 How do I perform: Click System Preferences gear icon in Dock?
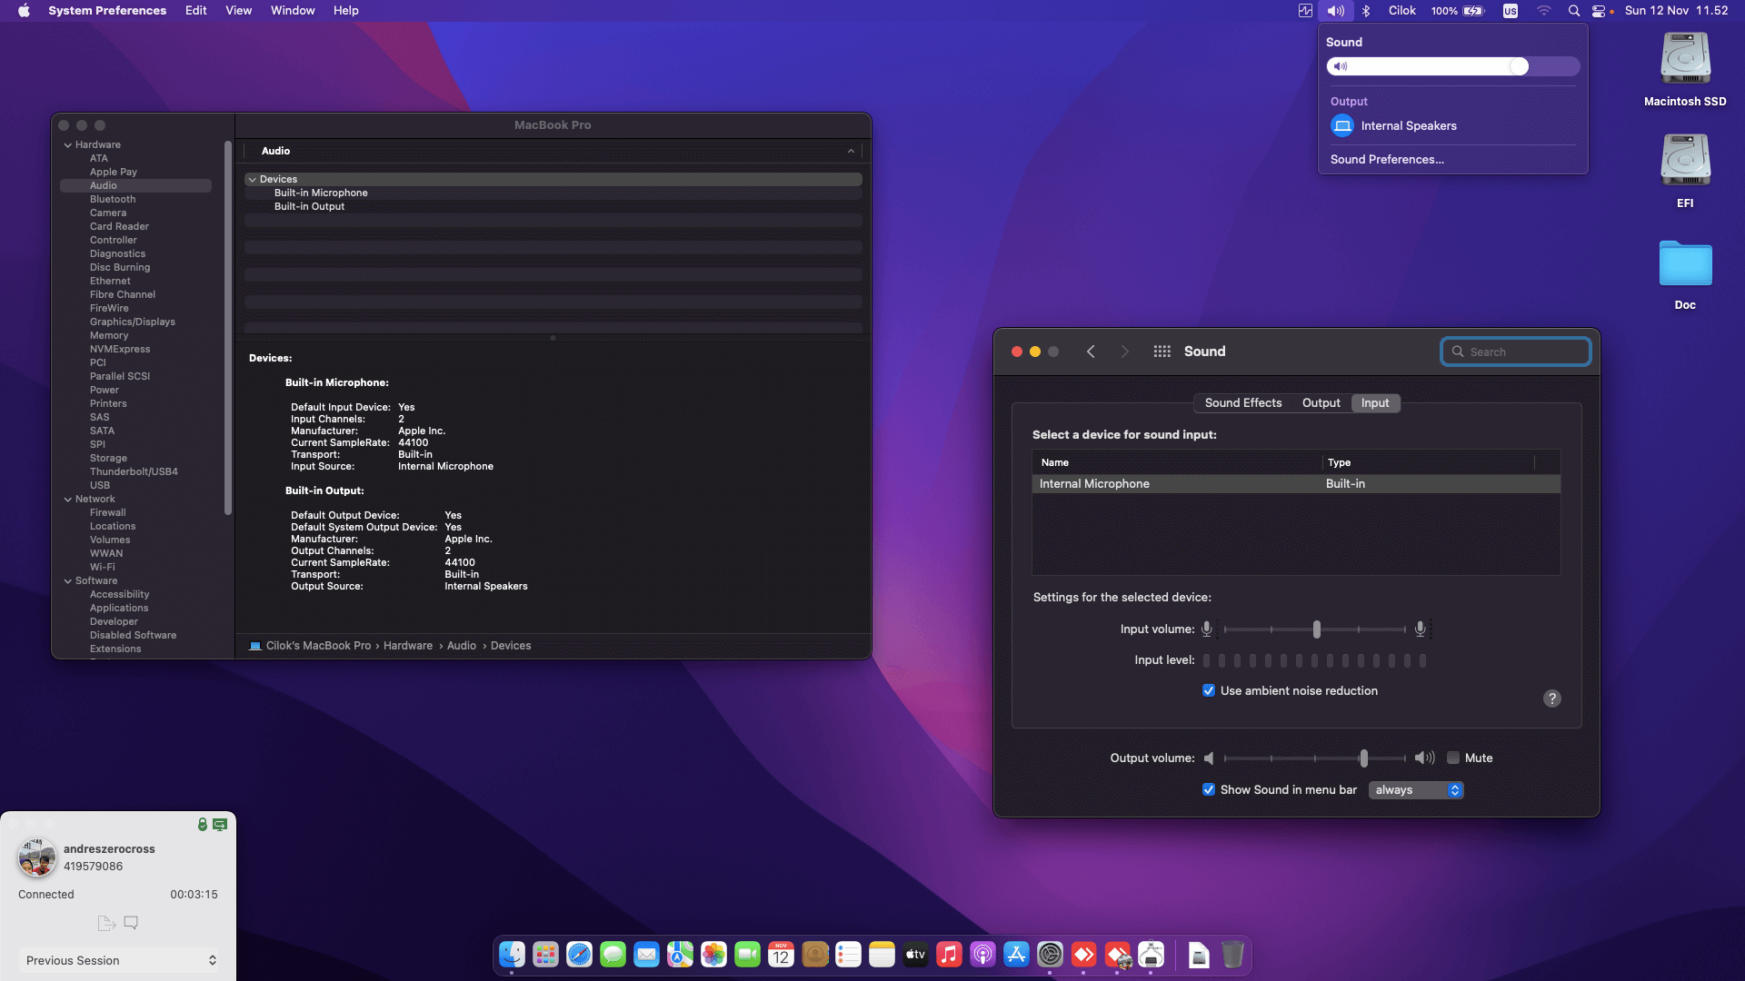pyautogui.click(x=1050, y=955)
